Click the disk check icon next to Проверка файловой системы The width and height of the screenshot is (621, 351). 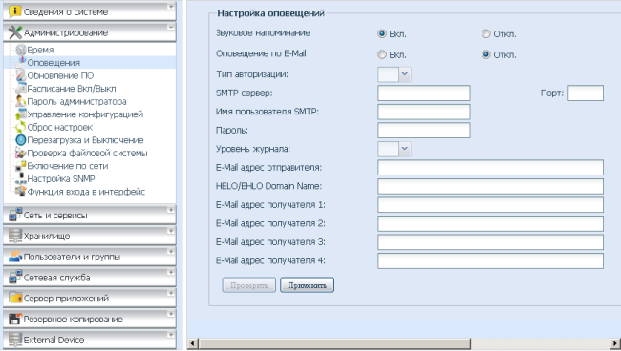21,153
